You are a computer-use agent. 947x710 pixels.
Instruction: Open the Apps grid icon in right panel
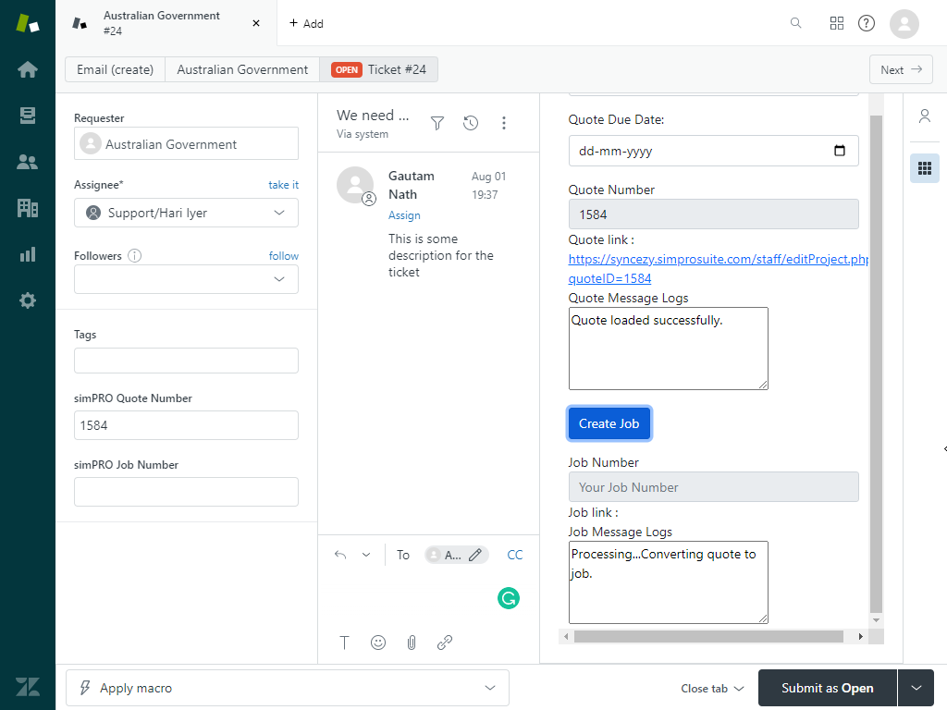coord(924,168)
